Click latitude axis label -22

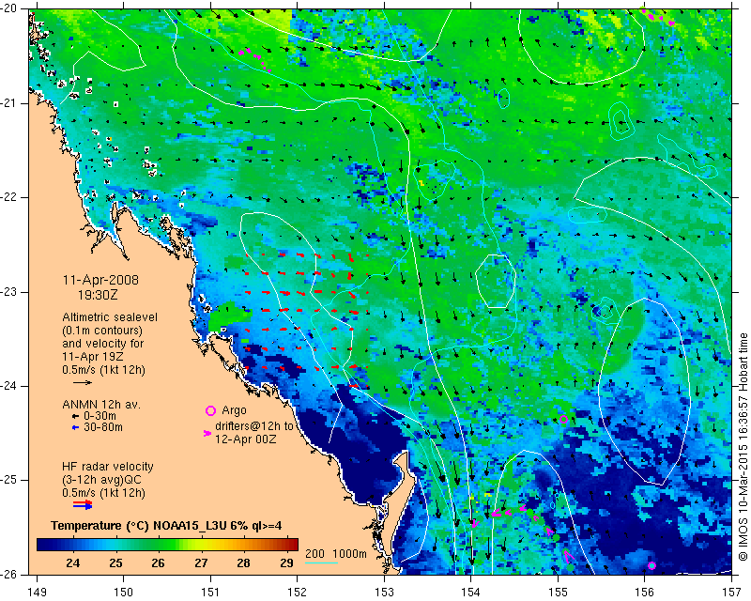tap(10, 197)
